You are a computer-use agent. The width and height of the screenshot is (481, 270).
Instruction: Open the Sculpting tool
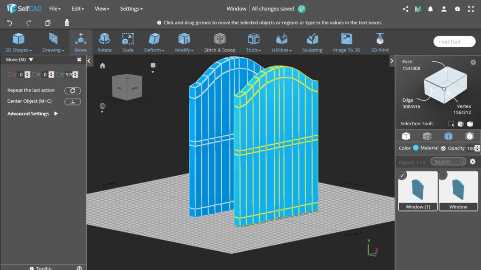pyautogui.click(x=312, y=42)
